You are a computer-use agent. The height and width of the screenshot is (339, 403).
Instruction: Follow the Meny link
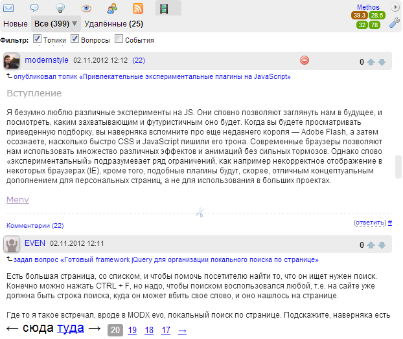[17, 200]
